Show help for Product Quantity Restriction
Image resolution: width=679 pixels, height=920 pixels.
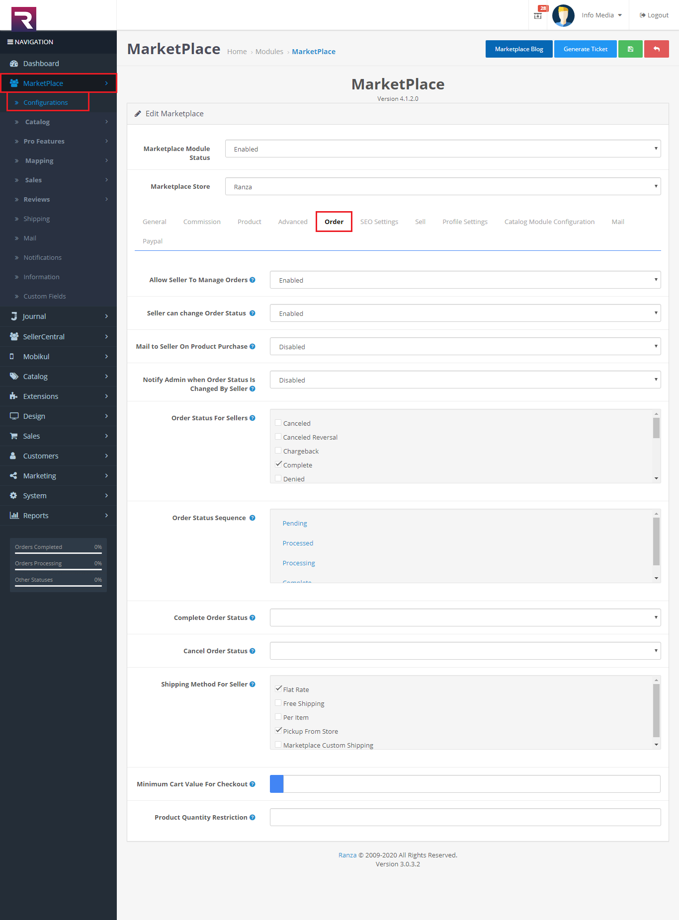[x=253, y=817]
